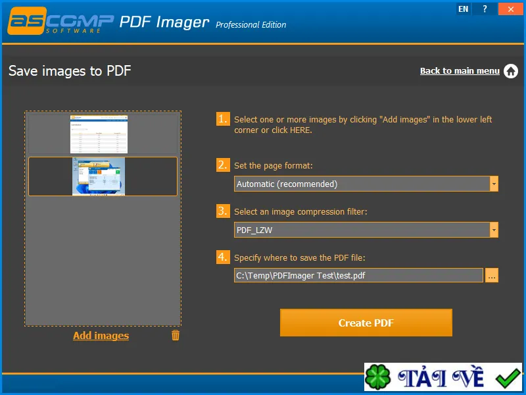Click the home icon beside Back to main menu

click(x=511, y=71)
